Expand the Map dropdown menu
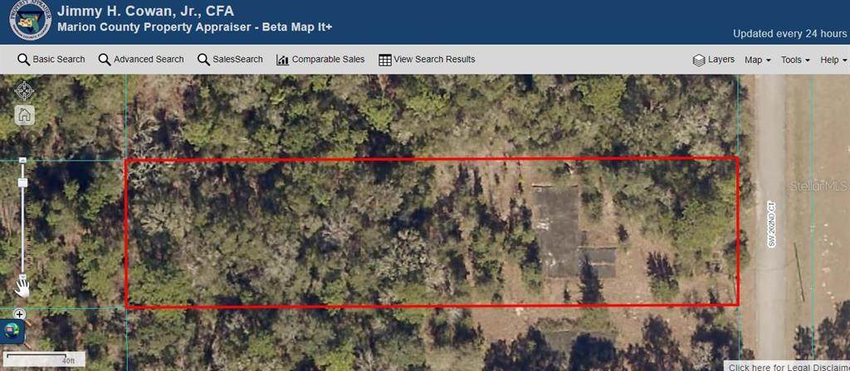Screen dimensions: 850x371 click(757, 60)
